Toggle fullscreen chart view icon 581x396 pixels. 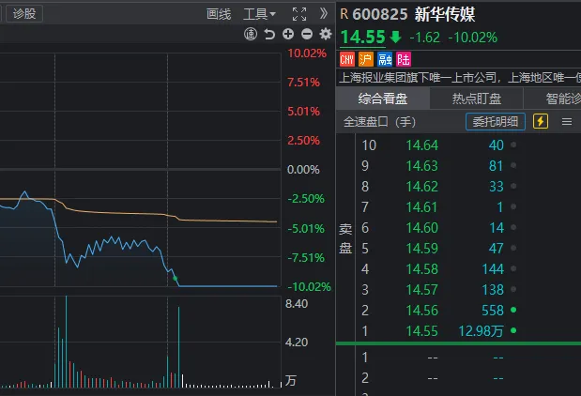(x=299, y=14)
